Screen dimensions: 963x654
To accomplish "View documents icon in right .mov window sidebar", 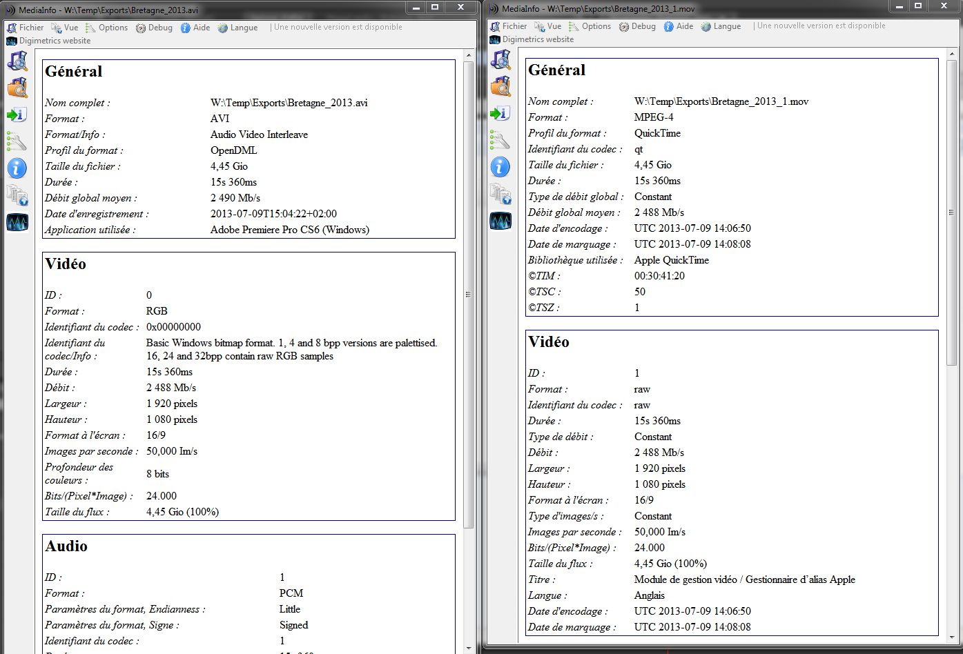I will click(x=500, y=194).
